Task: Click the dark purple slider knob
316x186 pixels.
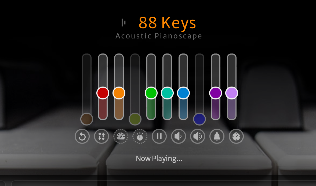Action: click(x=216, y=93)
